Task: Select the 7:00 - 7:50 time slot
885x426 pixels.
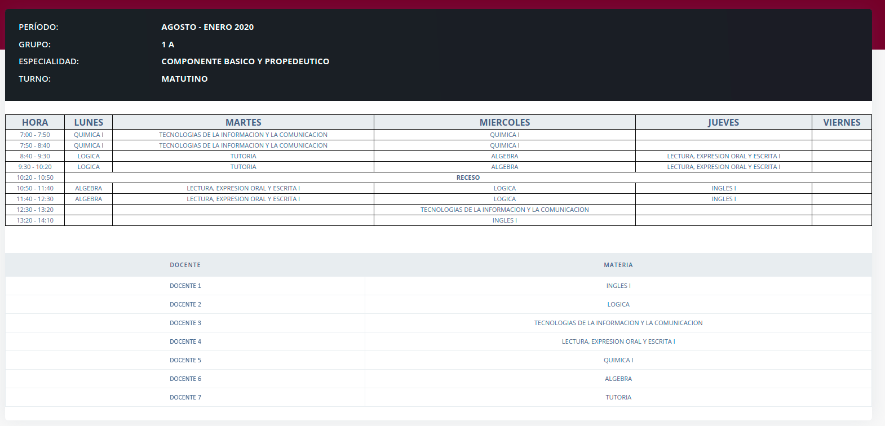Action: click(35, 135)
